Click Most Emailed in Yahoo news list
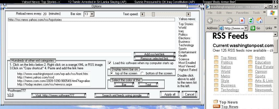The height and width of the screenshot is (109, 279). coord(187,63)
